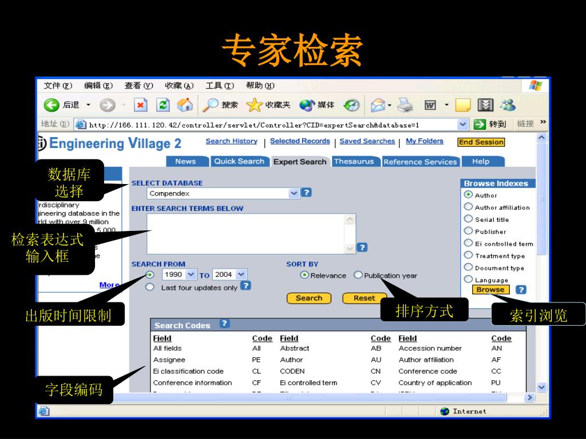Image resolution: width=586 pixels, height=439 pixels.
Task: Open the Media globe icon
Action: click(307, 105)
